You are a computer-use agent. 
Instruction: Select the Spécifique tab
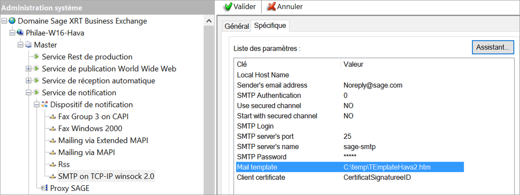(270, 26)
